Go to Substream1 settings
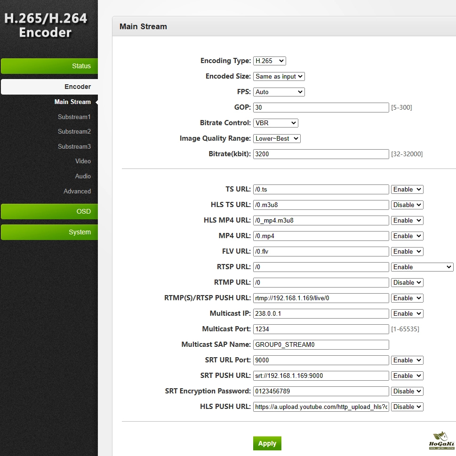The width and height of the screenshot is (456, 456). (x=74, y=117)
